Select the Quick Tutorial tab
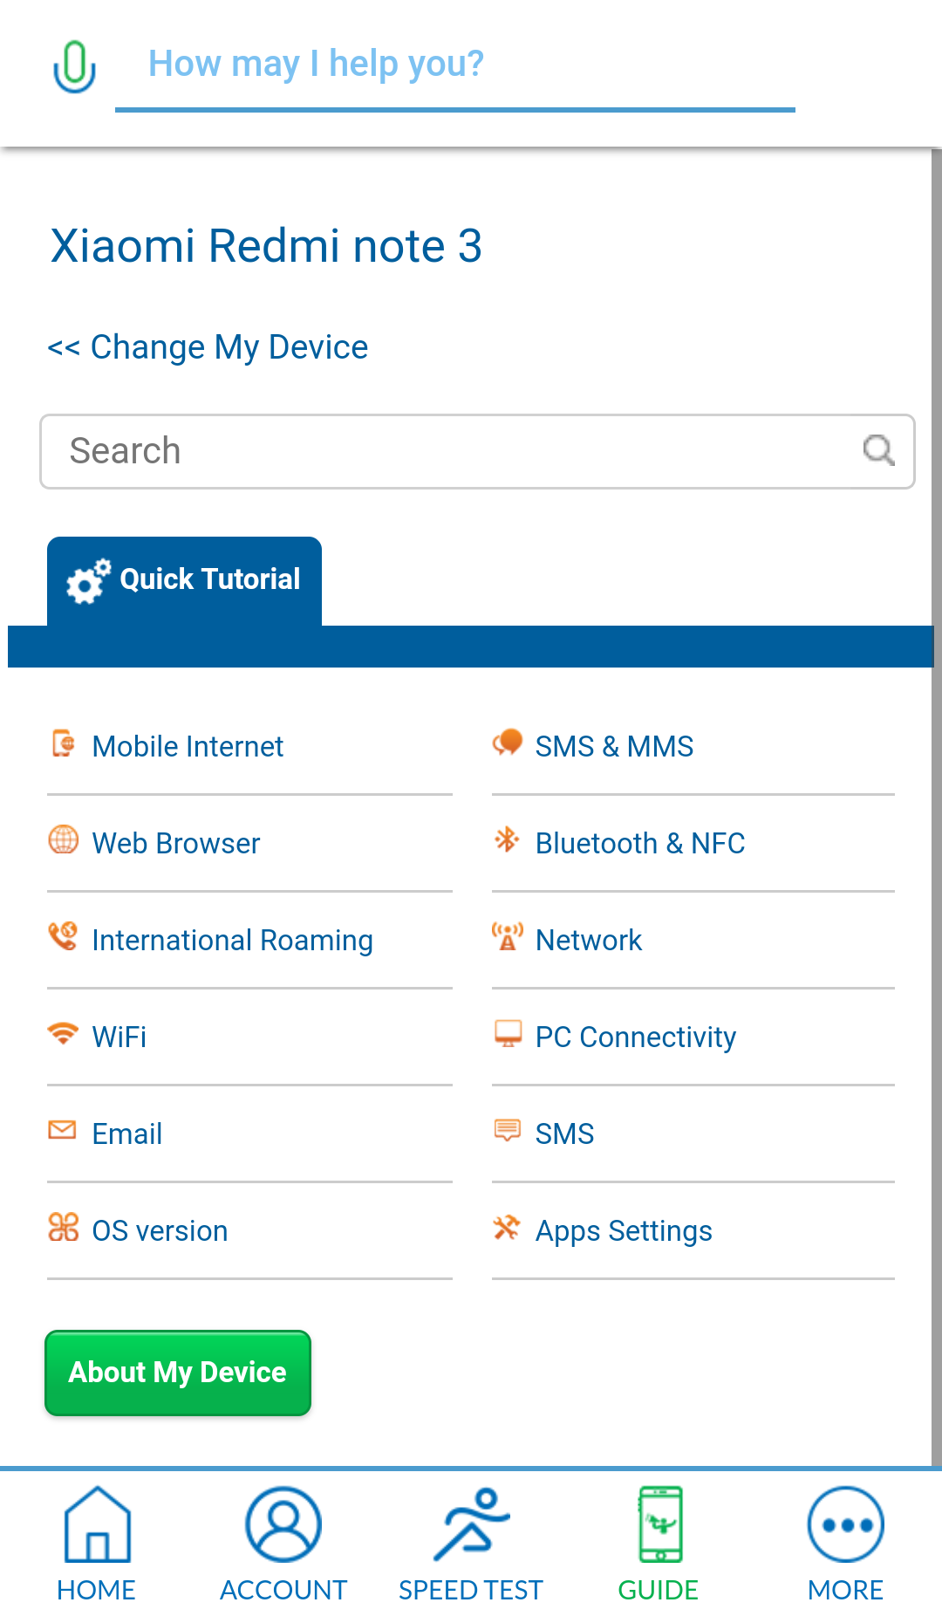The height and width of the screenshot is (1623, 942). pyautogui.click(x=185, y=580)
